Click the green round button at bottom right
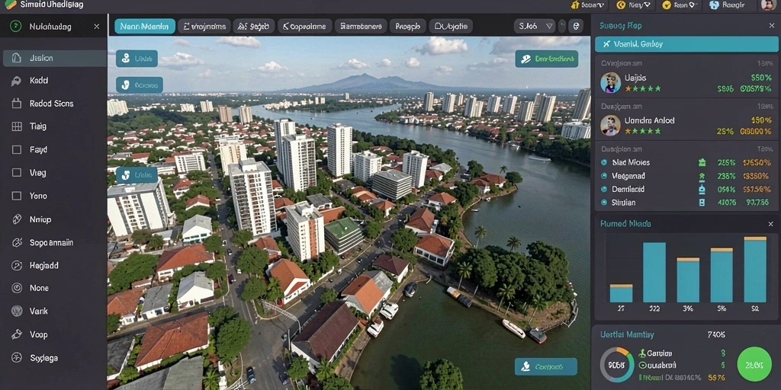 click(x=754, y=364)
